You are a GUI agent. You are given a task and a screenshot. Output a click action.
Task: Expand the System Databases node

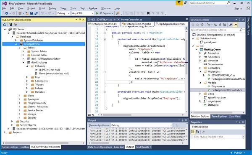[16, 40]
